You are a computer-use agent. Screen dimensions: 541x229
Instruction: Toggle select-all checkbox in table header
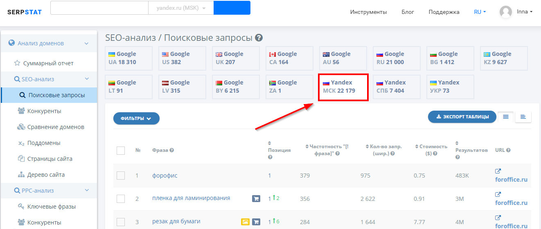(x=121, y=151)
